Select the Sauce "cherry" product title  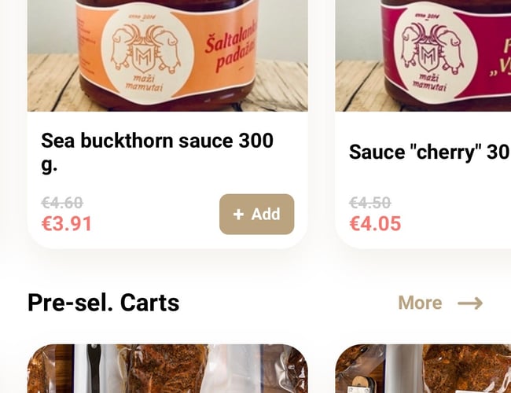[428, 152]
